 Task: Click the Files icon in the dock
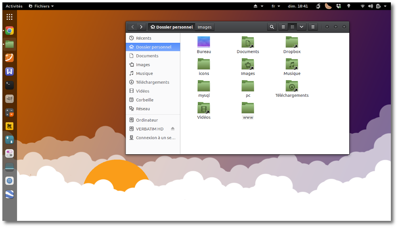10,44
